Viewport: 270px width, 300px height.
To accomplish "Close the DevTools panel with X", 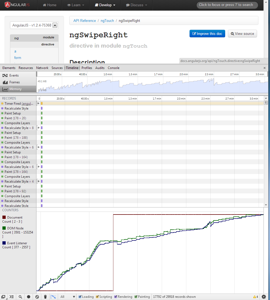I will [x=264, y=68].
